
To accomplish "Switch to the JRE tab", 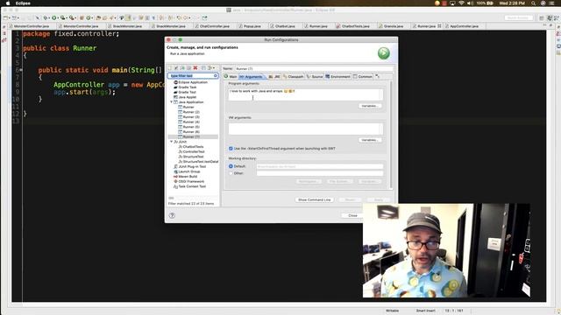I will point(274,76).
